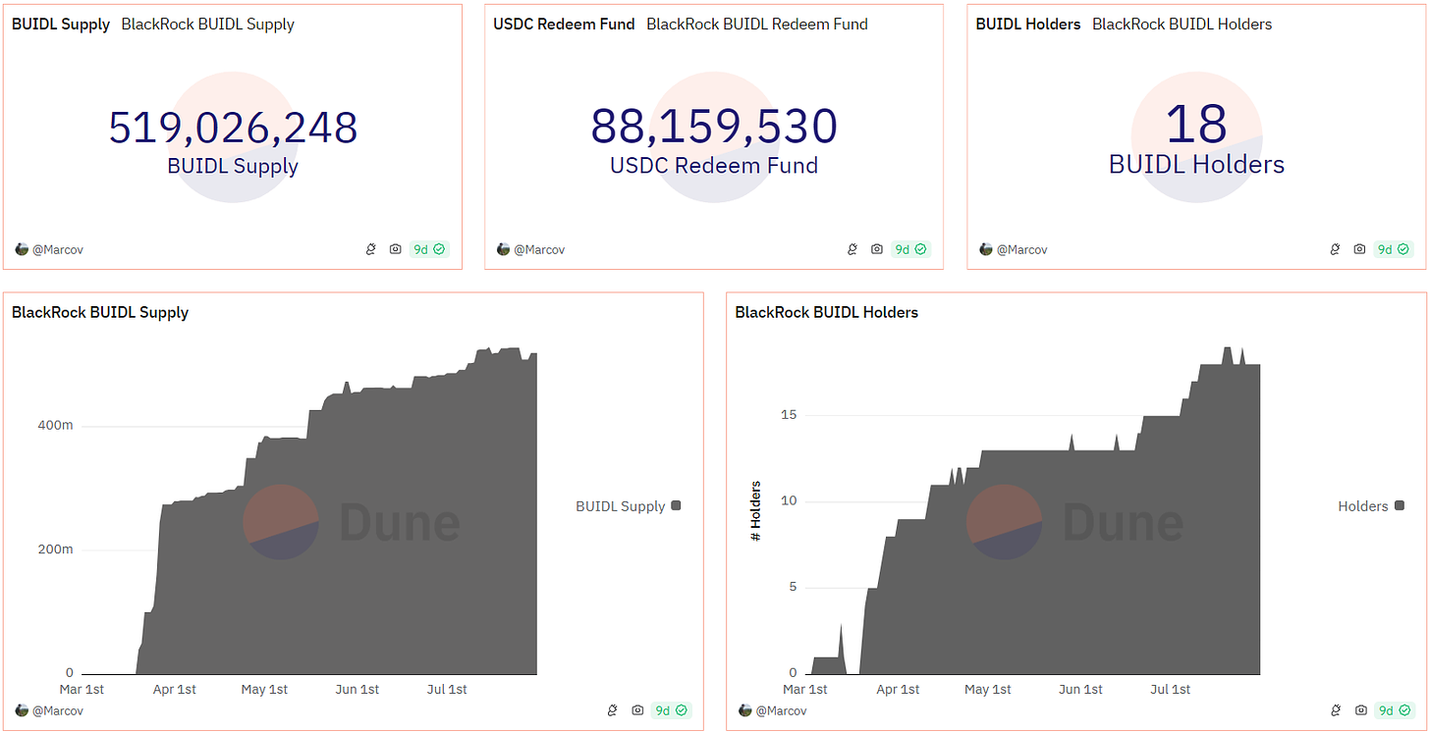This screenshot has height=732, width=1430.
Task: Click '400m' y-axis label
Action: click(55, 426)
